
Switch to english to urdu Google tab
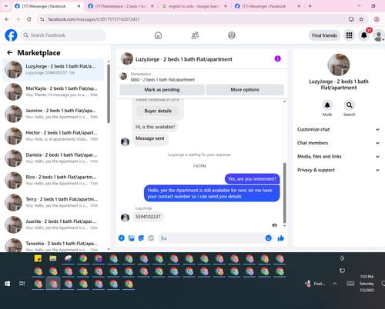[x=194, y=6]
